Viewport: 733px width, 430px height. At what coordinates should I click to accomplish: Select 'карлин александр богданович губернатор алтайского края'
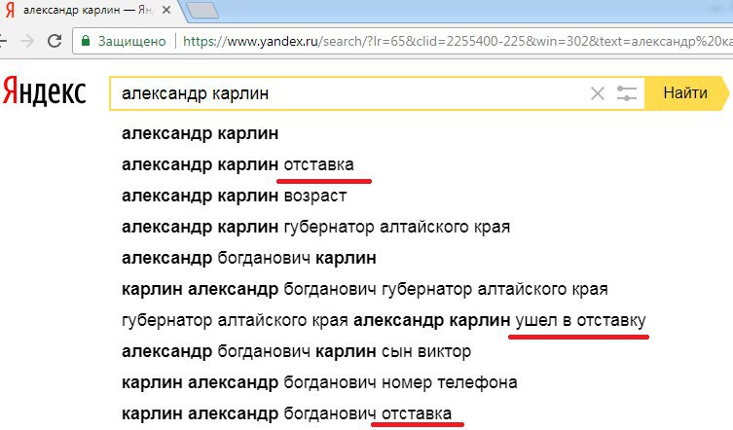pyautogui.click(x=365, y=289)
